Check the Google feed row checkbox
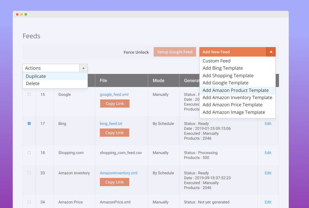The height and width of the screenshot is (208, 309). point(29,95)
